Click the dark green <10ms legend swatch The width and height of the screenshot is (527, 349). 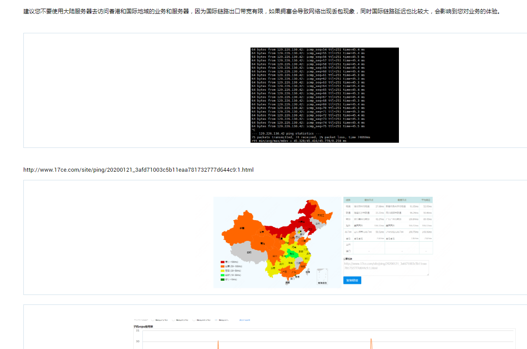(x=222, y=279)
